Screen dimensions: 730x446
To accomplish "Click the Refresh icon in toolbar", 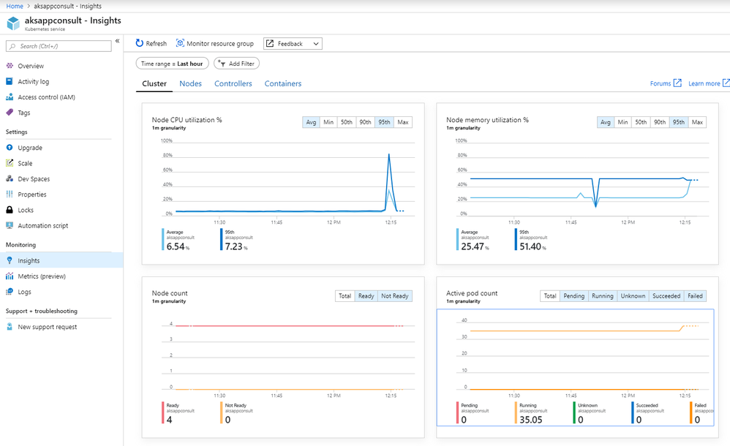I will (x=139, y=43).
